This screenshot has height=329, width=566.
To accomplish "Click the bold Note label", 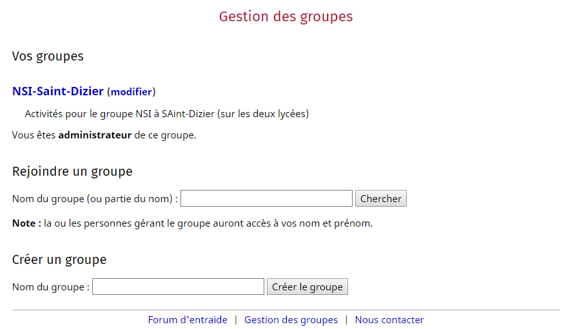I will coord(26,223).
